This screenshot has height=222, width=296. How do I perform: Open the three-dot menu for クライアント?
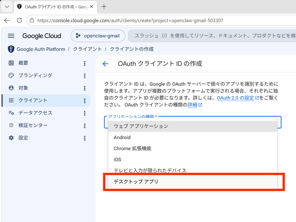(85, 101)
